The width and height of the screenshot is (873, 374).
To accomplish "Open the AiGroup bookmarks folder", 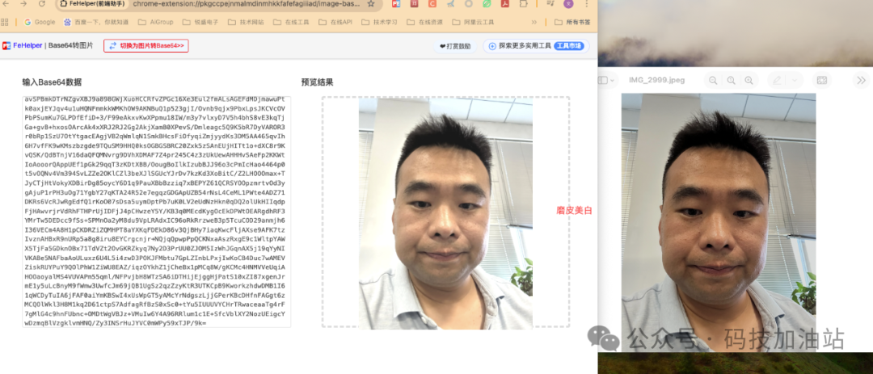I will coord(156,23).
